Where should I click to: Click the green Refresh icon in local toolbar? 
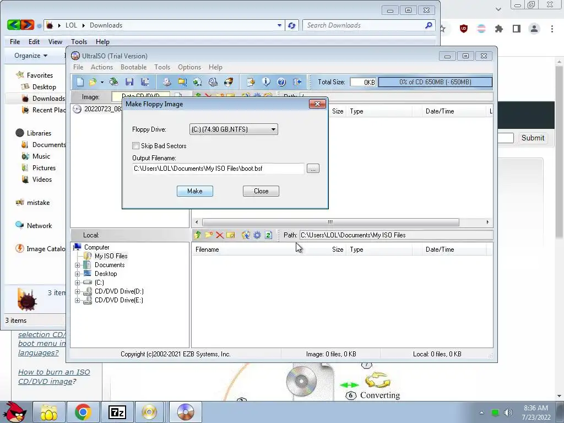(268, 235)
